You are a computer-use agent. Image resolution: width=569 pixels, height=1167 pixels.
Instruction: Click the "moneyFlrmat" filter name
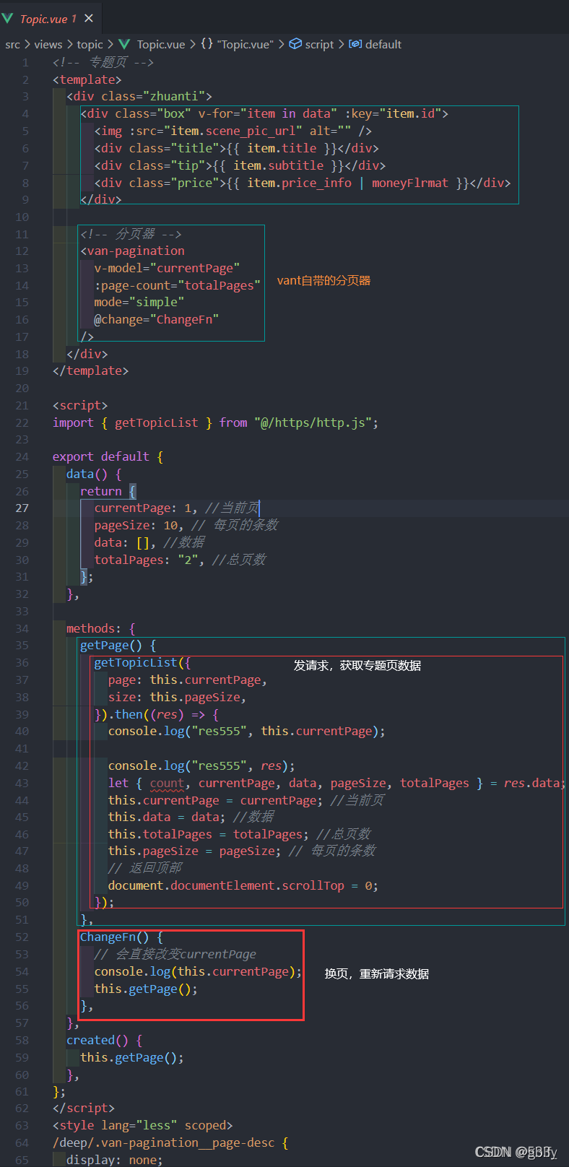click(x=410, y=183)
